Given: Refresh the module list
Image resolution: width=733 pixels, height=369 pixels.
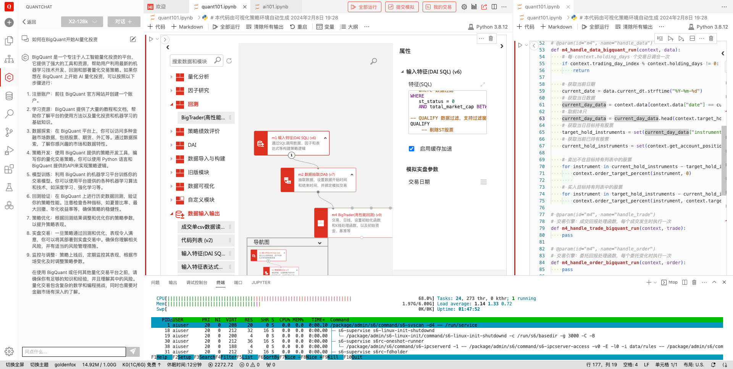Looking at the screenshot, I should tap(229, 61).
